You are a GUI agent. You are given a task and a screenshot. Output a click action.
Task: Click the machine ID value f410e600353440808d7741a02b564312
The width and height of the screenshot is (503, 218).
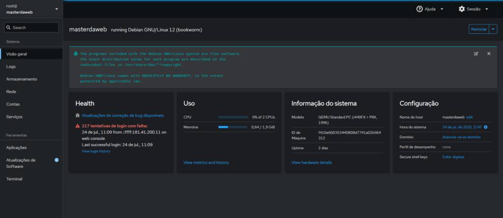coord(349,135)
